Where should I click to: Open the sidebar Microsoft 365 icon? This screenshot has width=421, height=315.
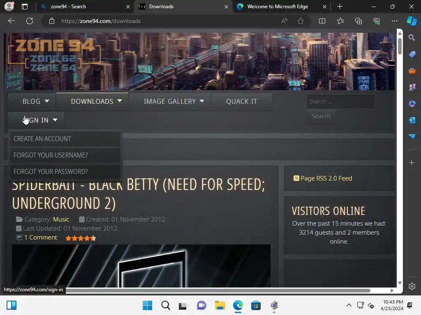(x=412, y=103)
